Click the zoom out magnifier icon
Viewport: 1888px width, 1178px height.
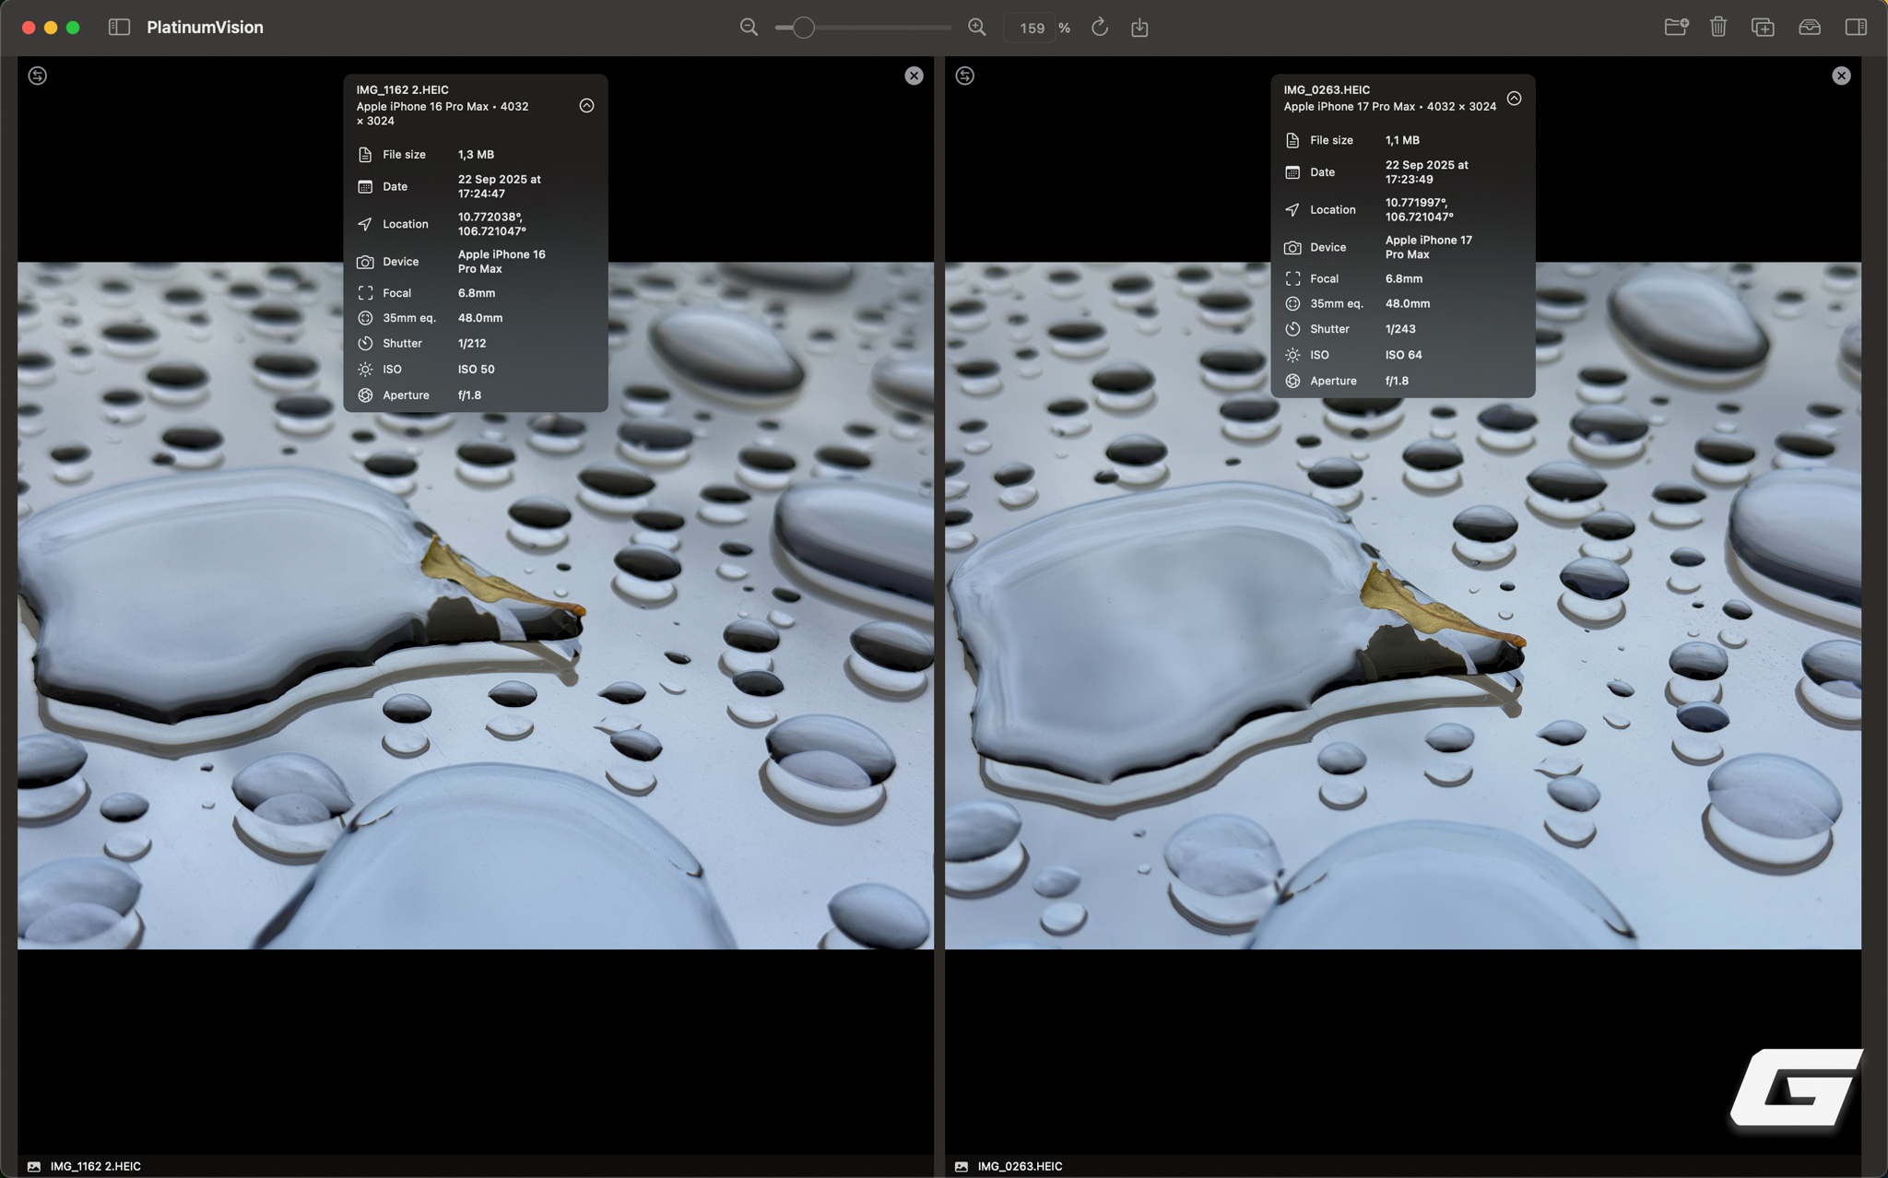pyautogui.click(x=749, y=28)
